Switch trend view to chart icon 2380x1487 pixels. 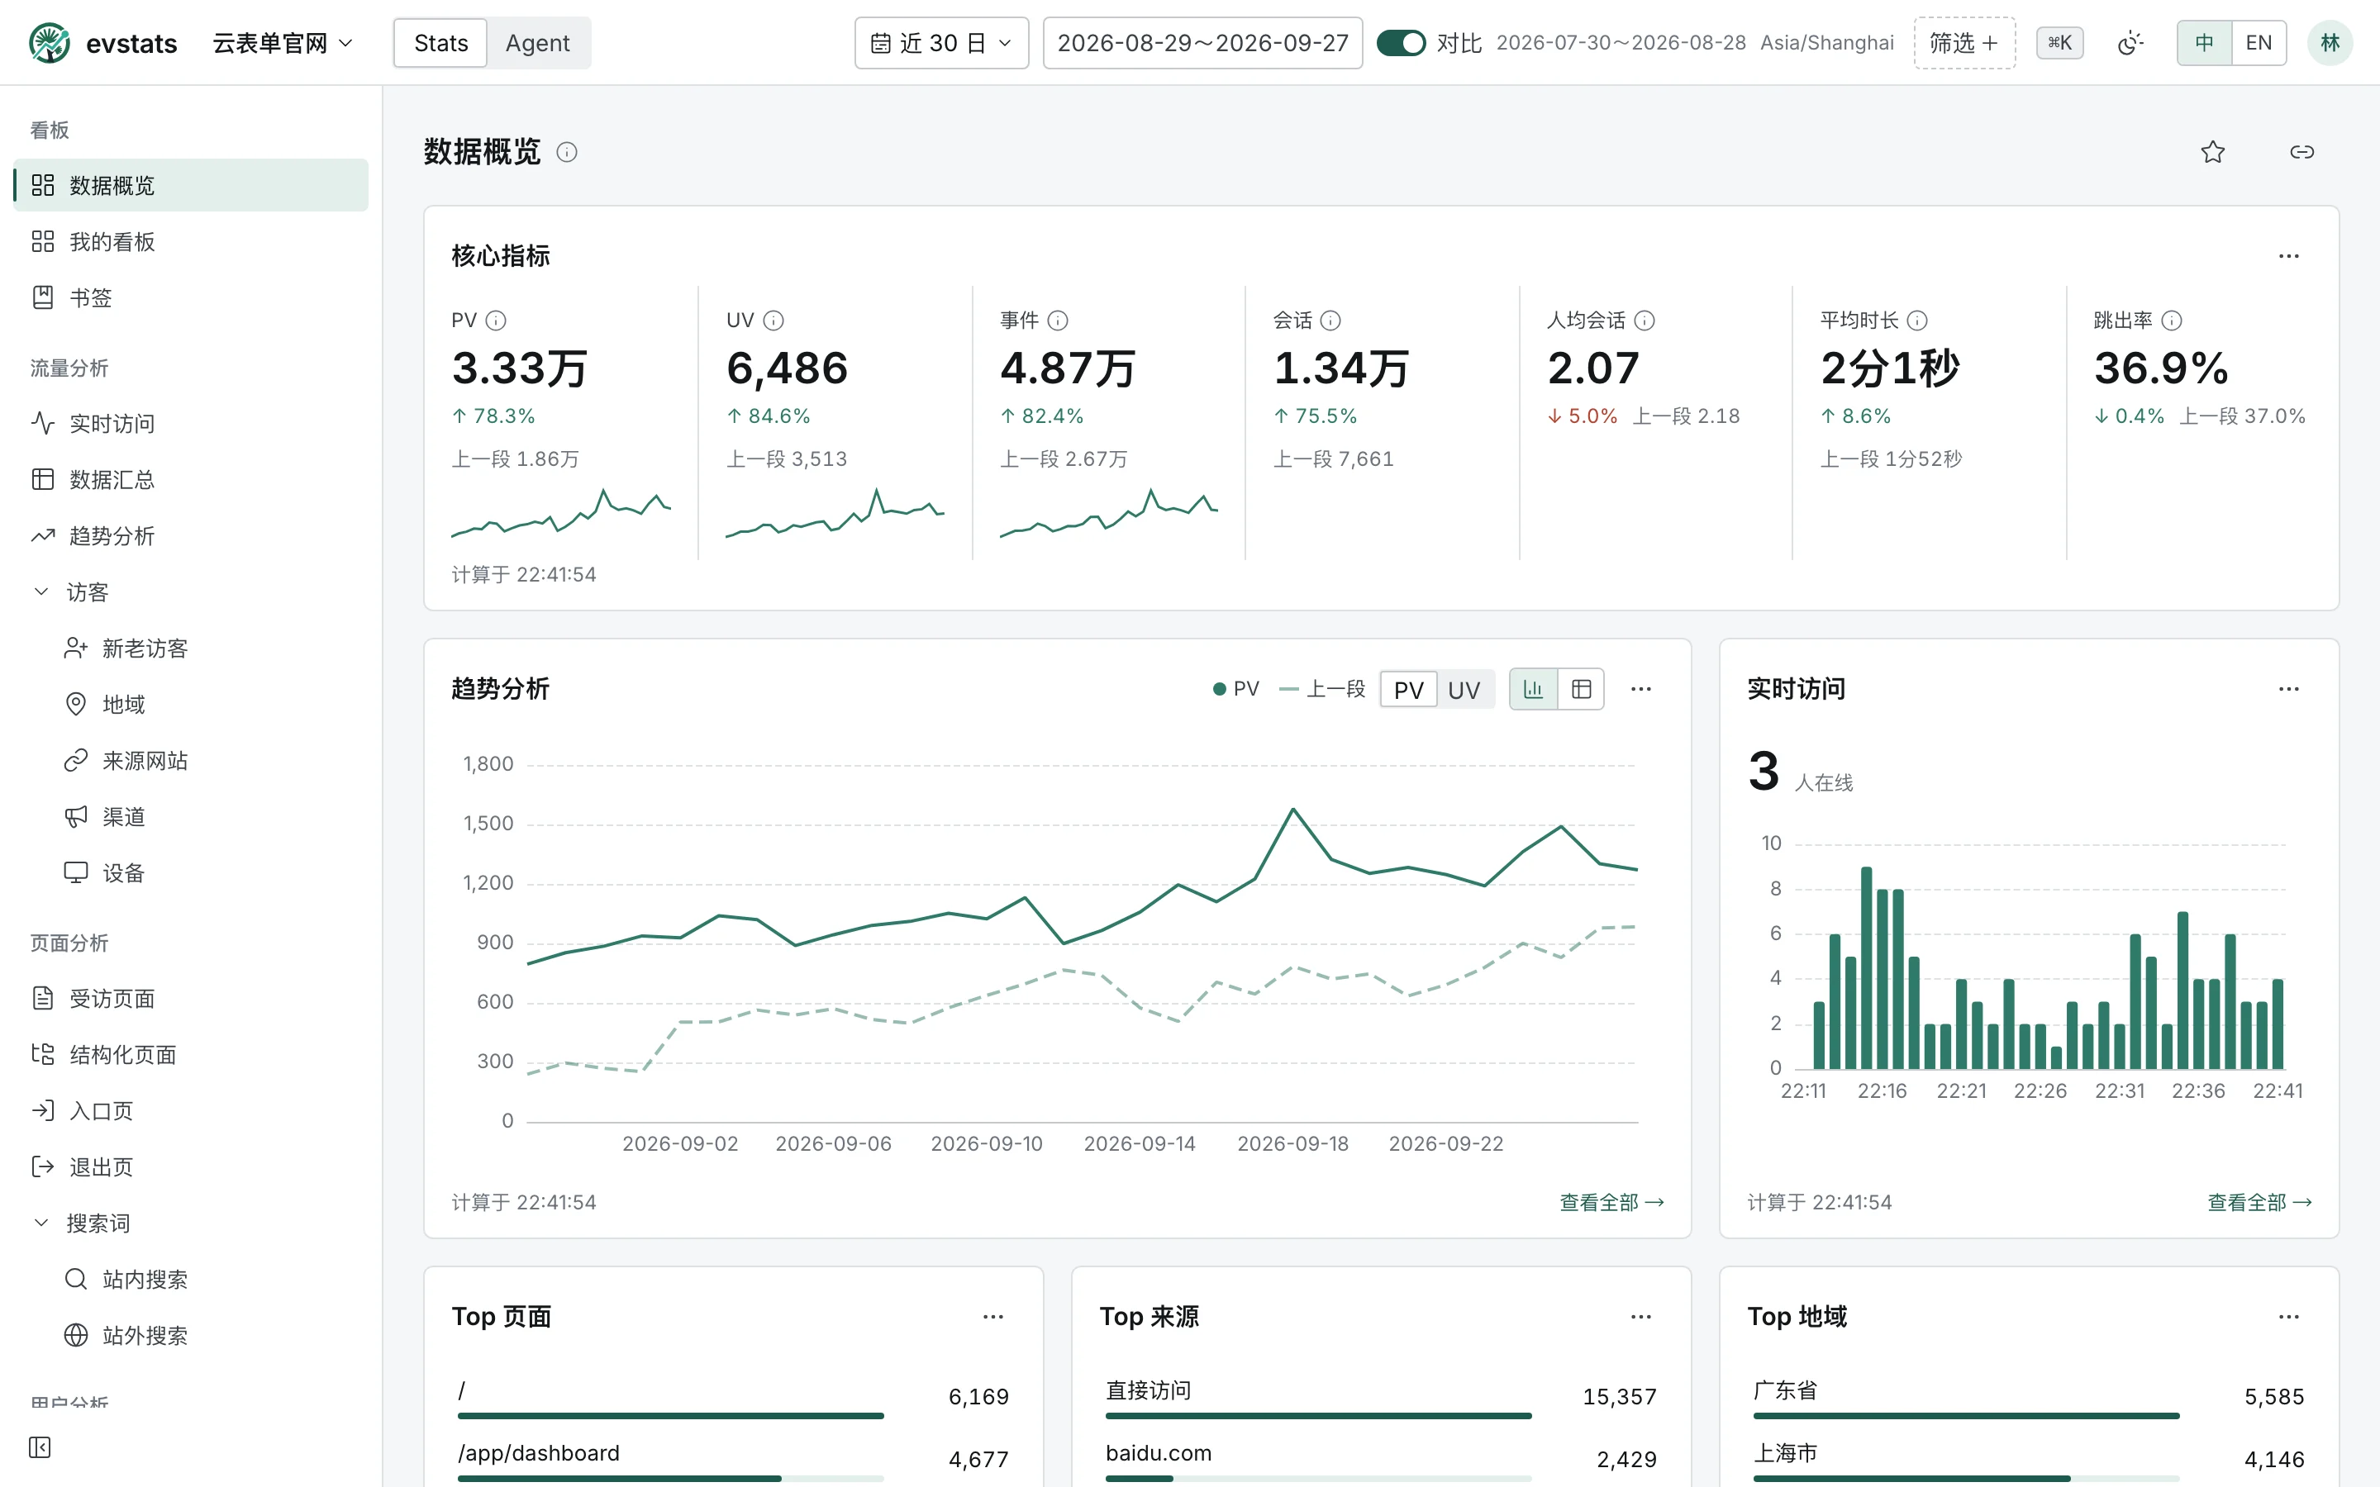pyautogui.click(x=1533, y=690)
